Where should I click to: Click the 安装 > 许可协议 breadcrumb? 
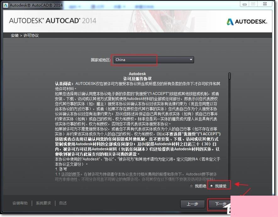25,36
